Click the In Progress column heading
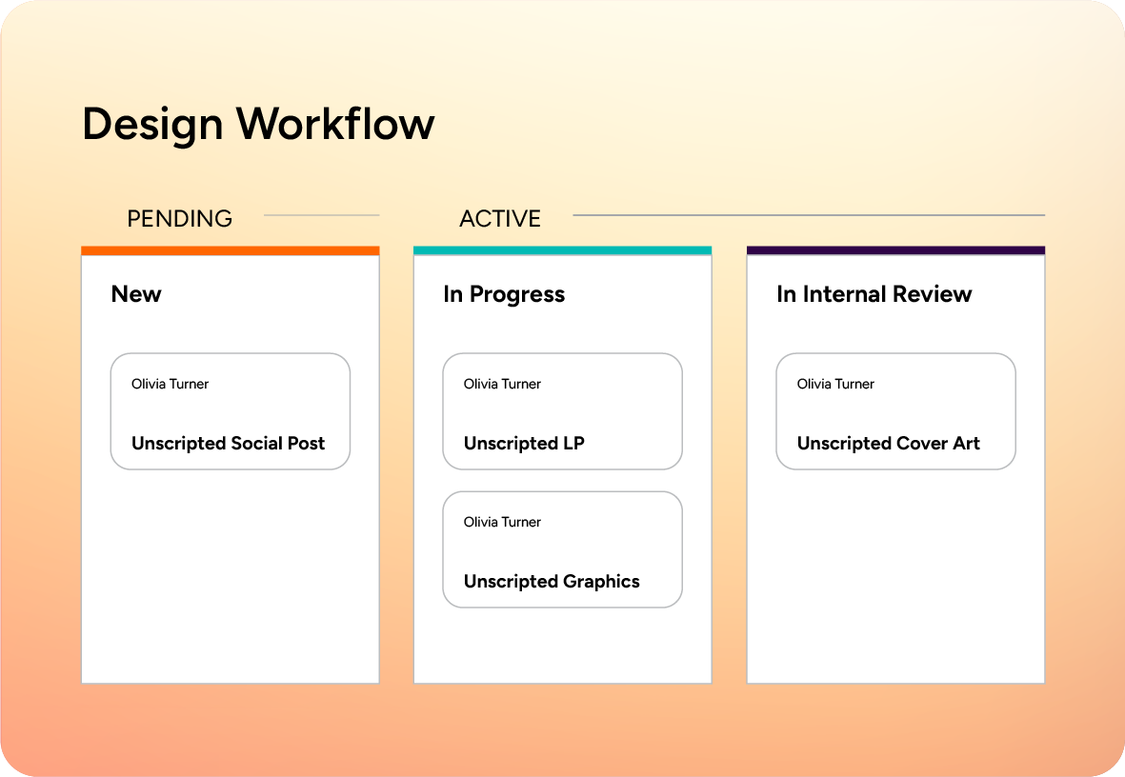 pos(504,294)
